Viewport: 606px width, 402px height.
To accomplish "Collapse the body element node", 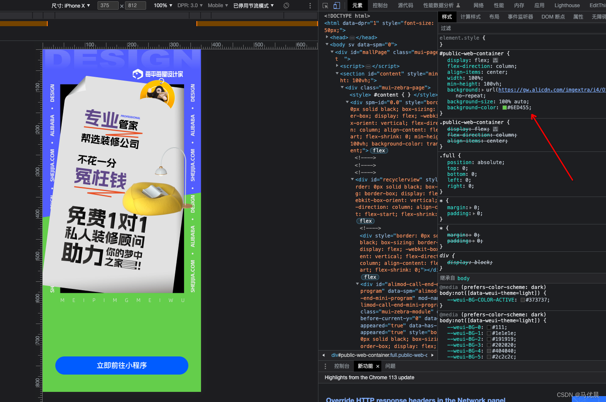I will tap(327, 44).
